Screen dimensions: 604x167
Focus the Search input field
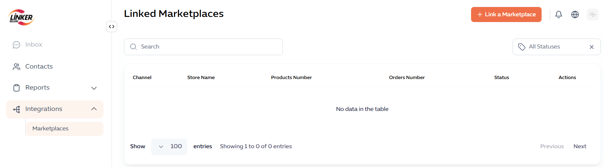[x=203, y=47]
